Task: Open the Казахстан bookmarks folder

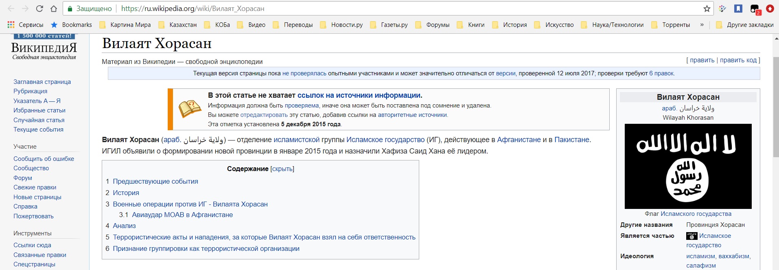Action: point(178,25)
